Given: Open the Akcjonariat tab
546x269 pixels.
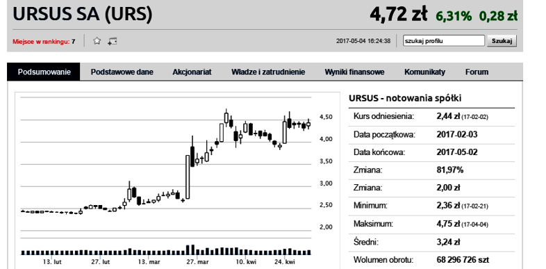Looking at the screenshot, I should click(x=192, y=72).
